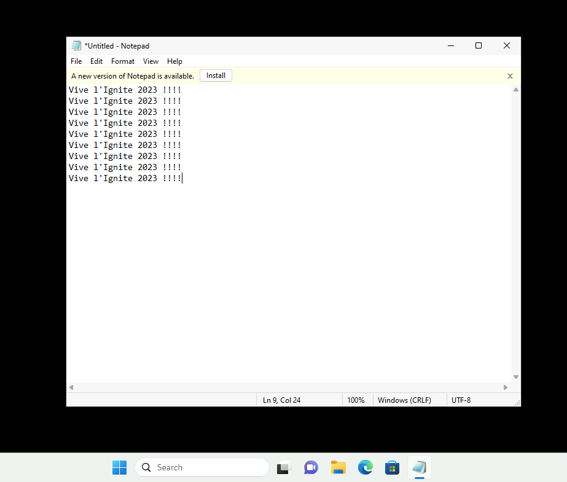
Task: Click the Ln 9, Col 24 status entry
Action: coord(282,400)
